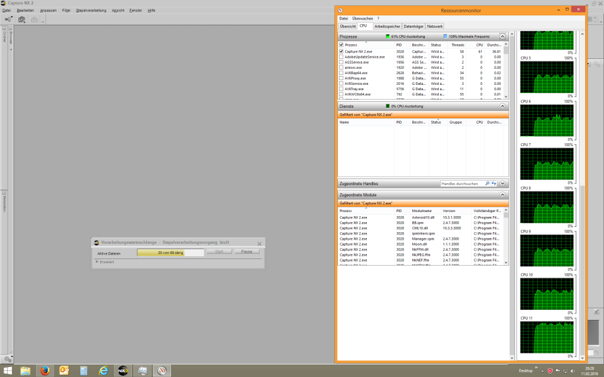The image size is (604, 377).
Task: Check the AdobeUpdateService.exe checkbox
Action: coord(342,57)
